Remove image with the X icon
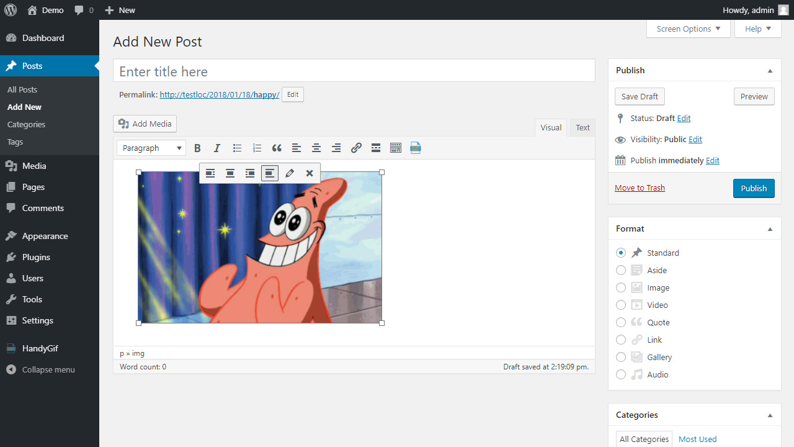Screen dimensions: 794x447 click(310, 173)
